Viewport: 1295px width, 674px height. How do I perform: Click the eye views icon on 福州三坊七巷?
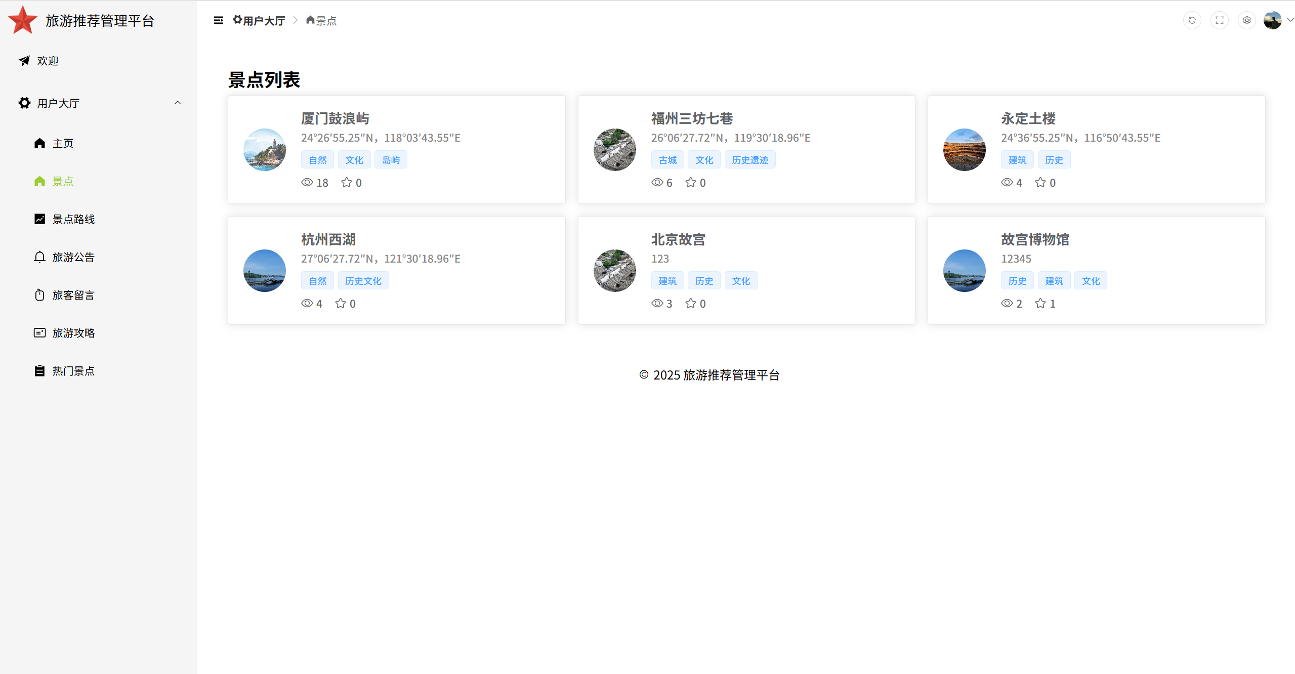657,182
